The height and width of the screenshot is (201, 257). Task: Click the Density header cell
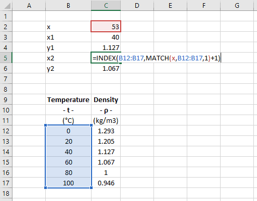click(x=106, y=99)
